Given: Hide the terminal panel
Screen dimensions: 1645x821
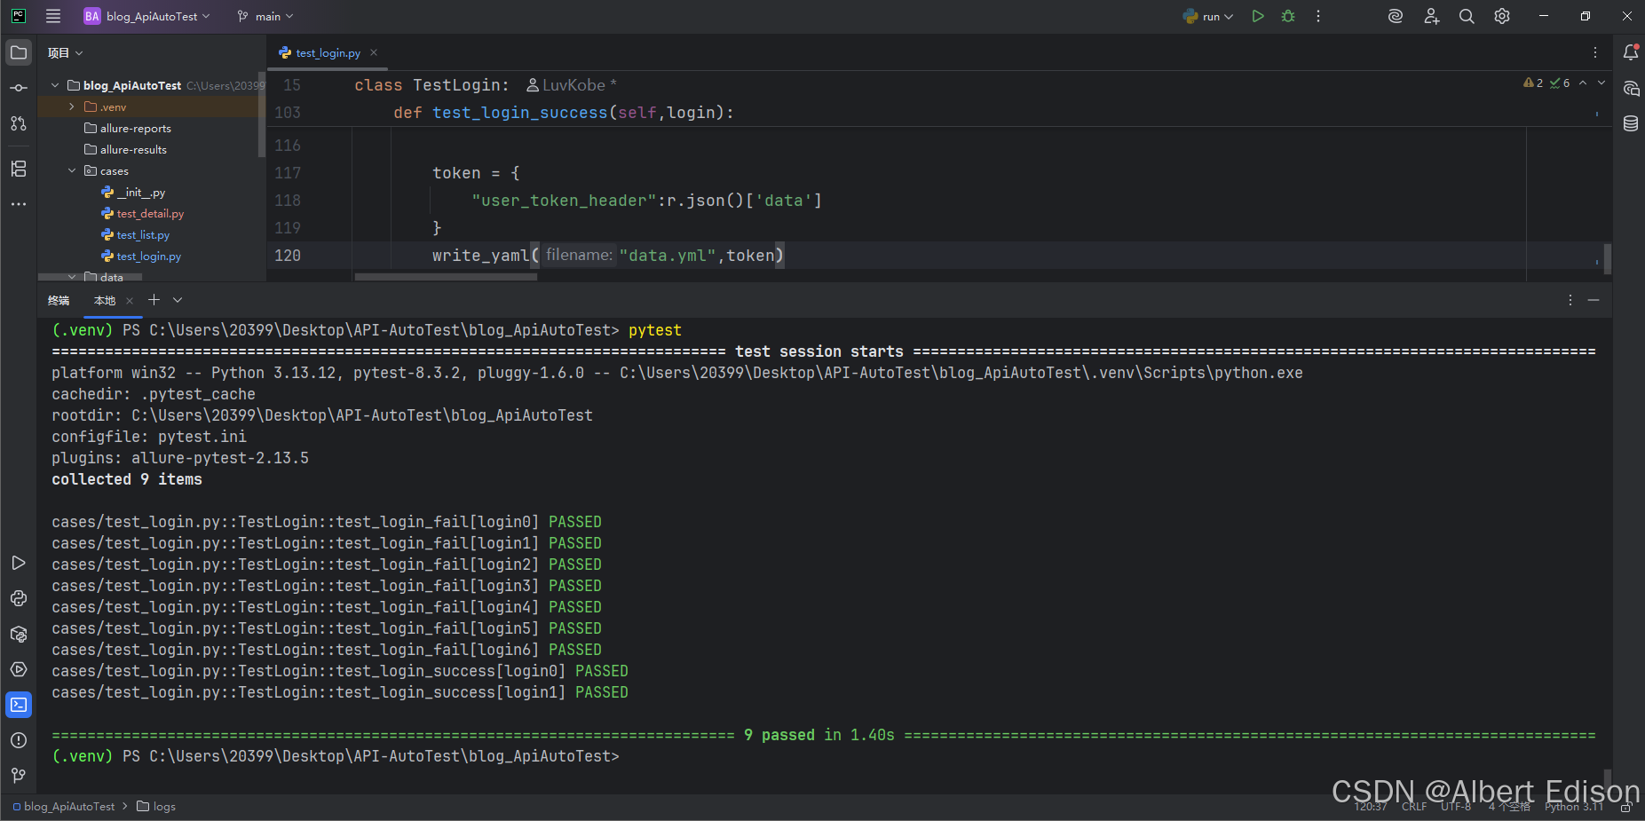Looking at the screenshot, I should 1594,300.
